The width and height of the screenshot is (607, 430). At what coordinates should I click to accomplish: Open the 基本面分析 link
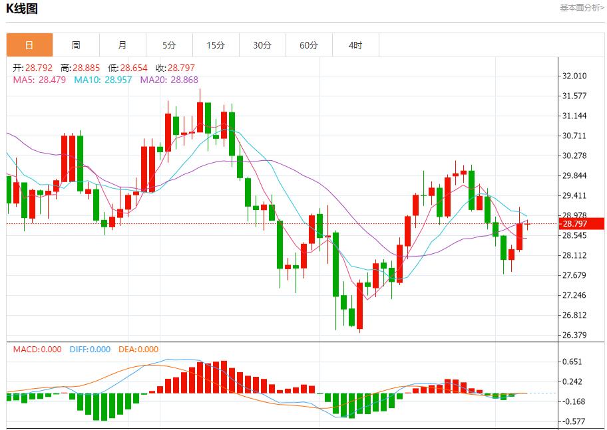pyautogui.click(x=582, y=8)
